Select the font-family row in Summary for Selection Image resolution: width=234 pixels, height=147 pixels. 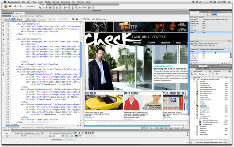pyautogui.click(x=211, y=19)
